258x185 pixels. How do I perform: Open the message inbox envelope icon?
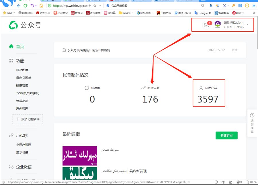(206, 25)
